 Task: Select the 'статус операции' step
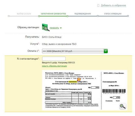tap(113, 14)
